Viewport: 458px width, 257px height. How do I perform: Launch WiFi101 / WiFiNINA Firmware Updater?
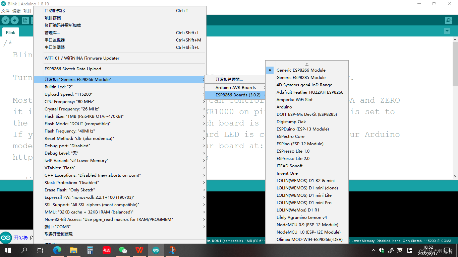pos(120,58)
